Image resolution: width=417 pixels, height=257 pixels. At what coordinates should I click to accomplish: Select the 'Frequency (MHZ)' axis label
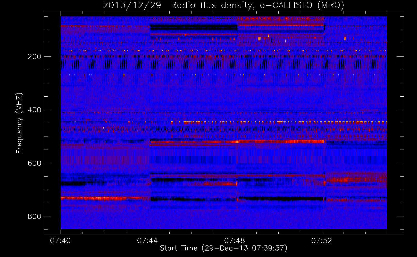(19, 123)
